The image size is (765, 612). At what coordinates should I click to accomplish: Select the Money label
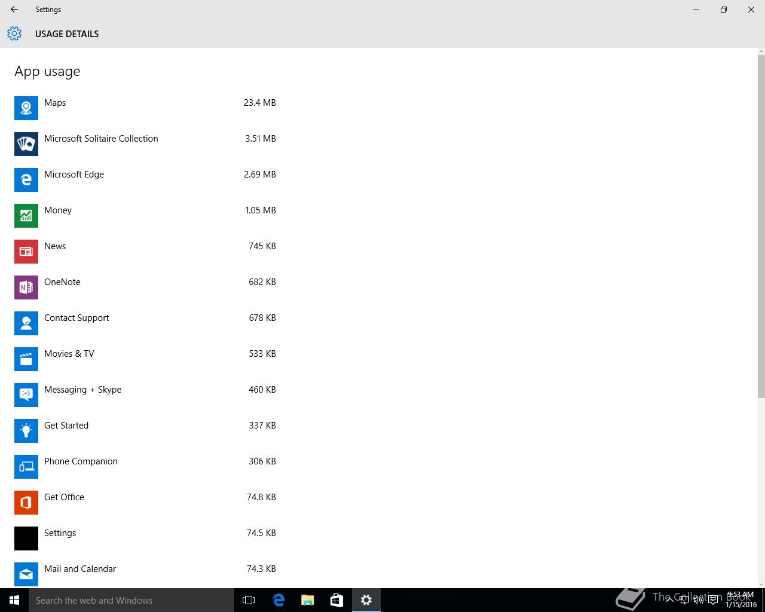click(x=58, y=210)
